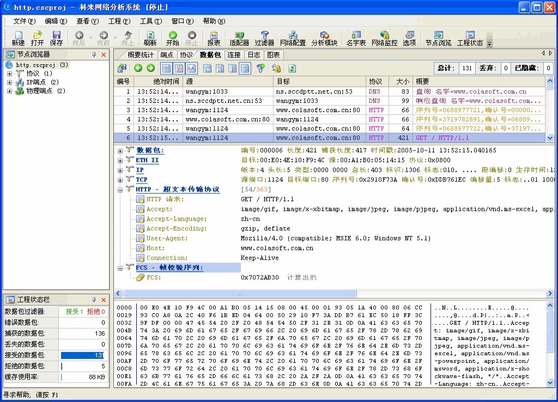Open the 适配器 (Adapter) settings

pos(239,38)
